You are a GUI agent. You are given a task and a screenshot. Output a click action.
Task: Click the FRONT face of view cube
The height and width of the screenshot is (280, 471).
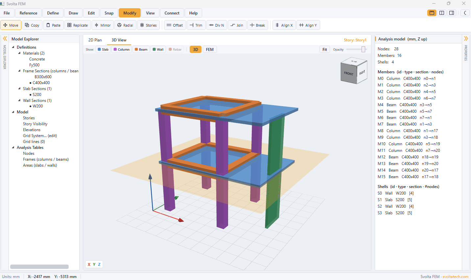[x=349, y=73]
